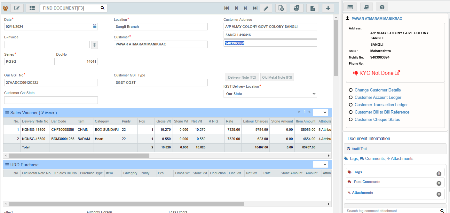Click the main form vertical scrollbar
Screen dimensions: 450x213
pyautogui.click(x=336, y=47)
